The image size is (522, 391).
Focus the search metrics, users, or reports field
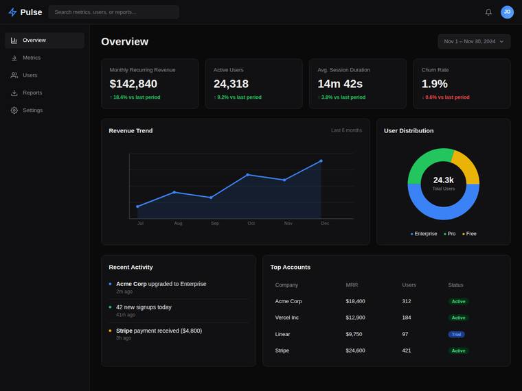(114, 12)
